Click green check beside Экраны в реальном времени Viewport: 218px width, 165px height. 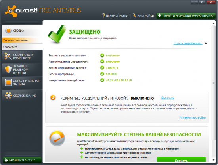102,56
